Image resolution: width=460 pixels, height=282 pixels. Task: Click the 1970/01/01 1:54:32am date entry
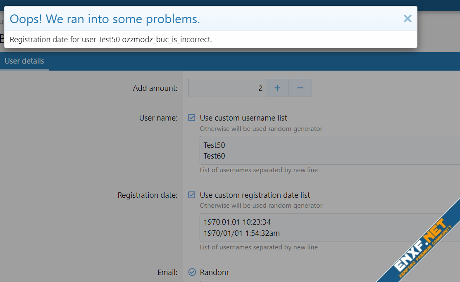tap(241, 233)
